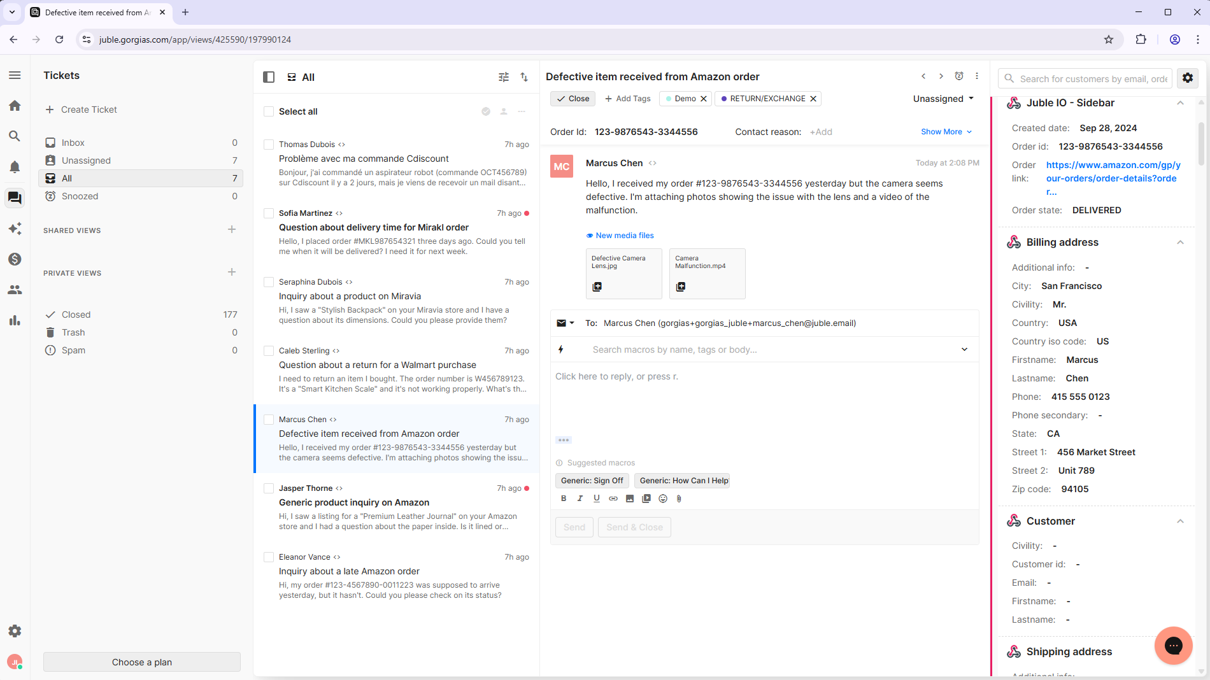Click the reply text area
The image size is (1210, 680).
764,401
